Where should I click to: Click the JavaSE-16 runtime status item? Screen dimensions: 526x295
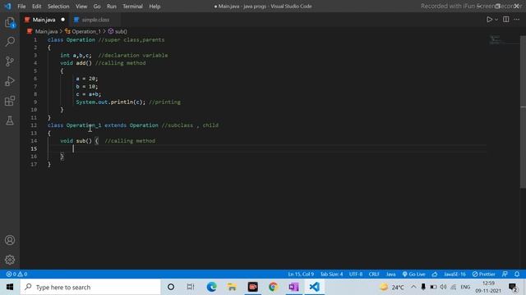tap(454, 275)
